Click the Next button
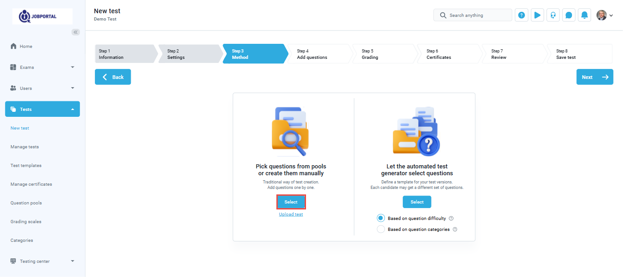 click(594, 77)
